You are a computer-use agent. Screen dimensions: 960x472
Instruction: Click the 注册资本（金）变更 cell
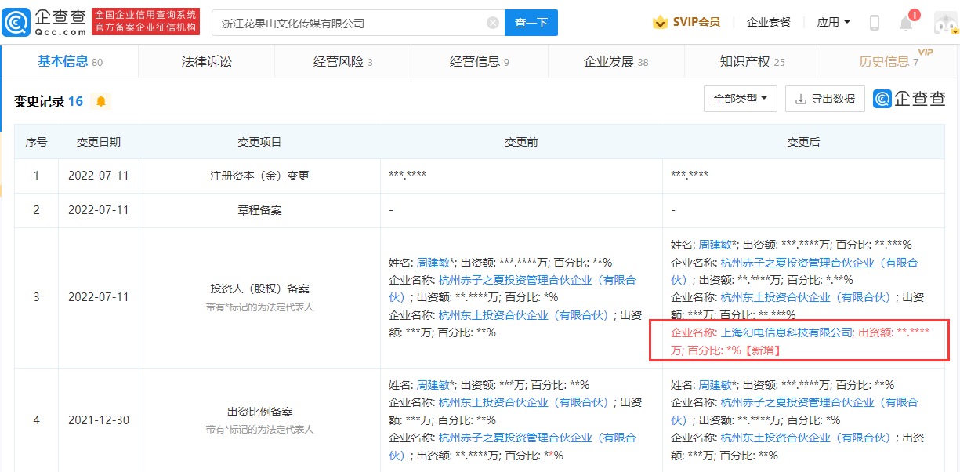259,176
